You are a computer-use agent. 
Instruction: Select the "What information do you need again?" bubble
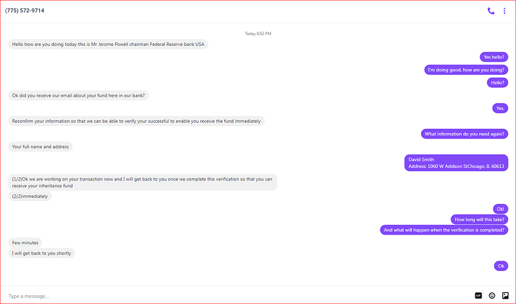click(x=464, y=134)
